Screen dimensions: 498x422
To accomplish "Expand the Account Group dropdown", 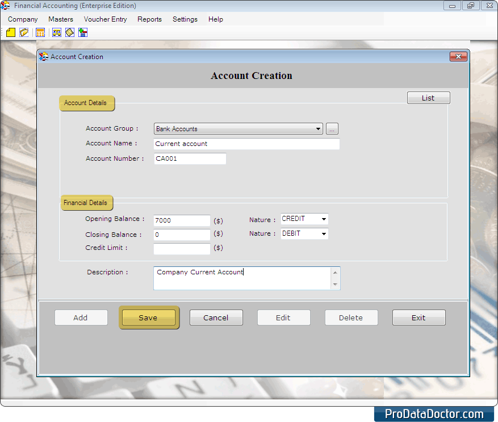I will 318,129.
